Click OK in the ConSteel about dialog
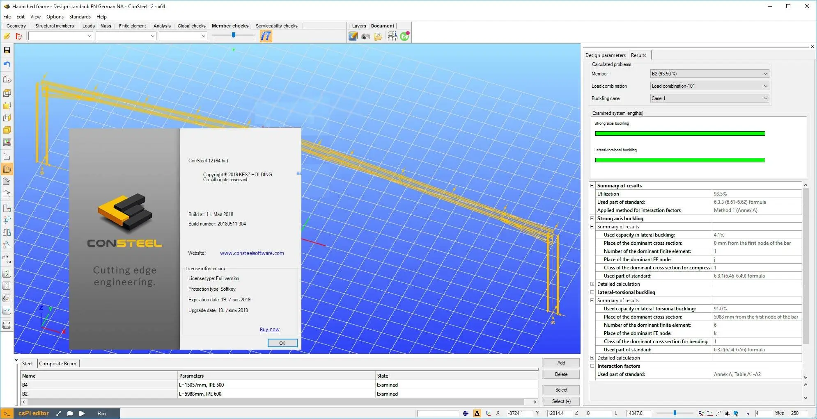The width and height of the screenshot is (817, 419). 282,343
